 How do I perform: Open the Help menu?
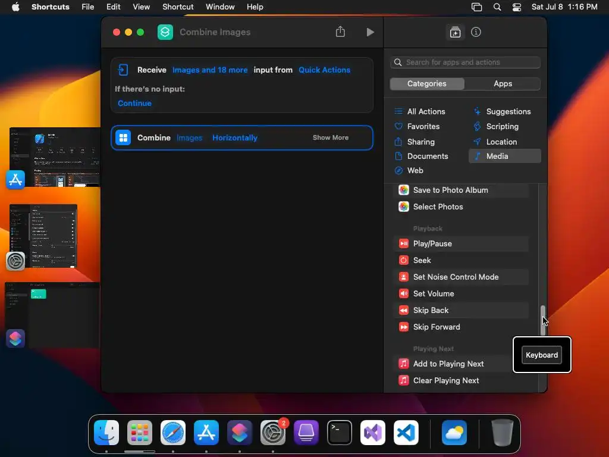(x=255, y=7)
